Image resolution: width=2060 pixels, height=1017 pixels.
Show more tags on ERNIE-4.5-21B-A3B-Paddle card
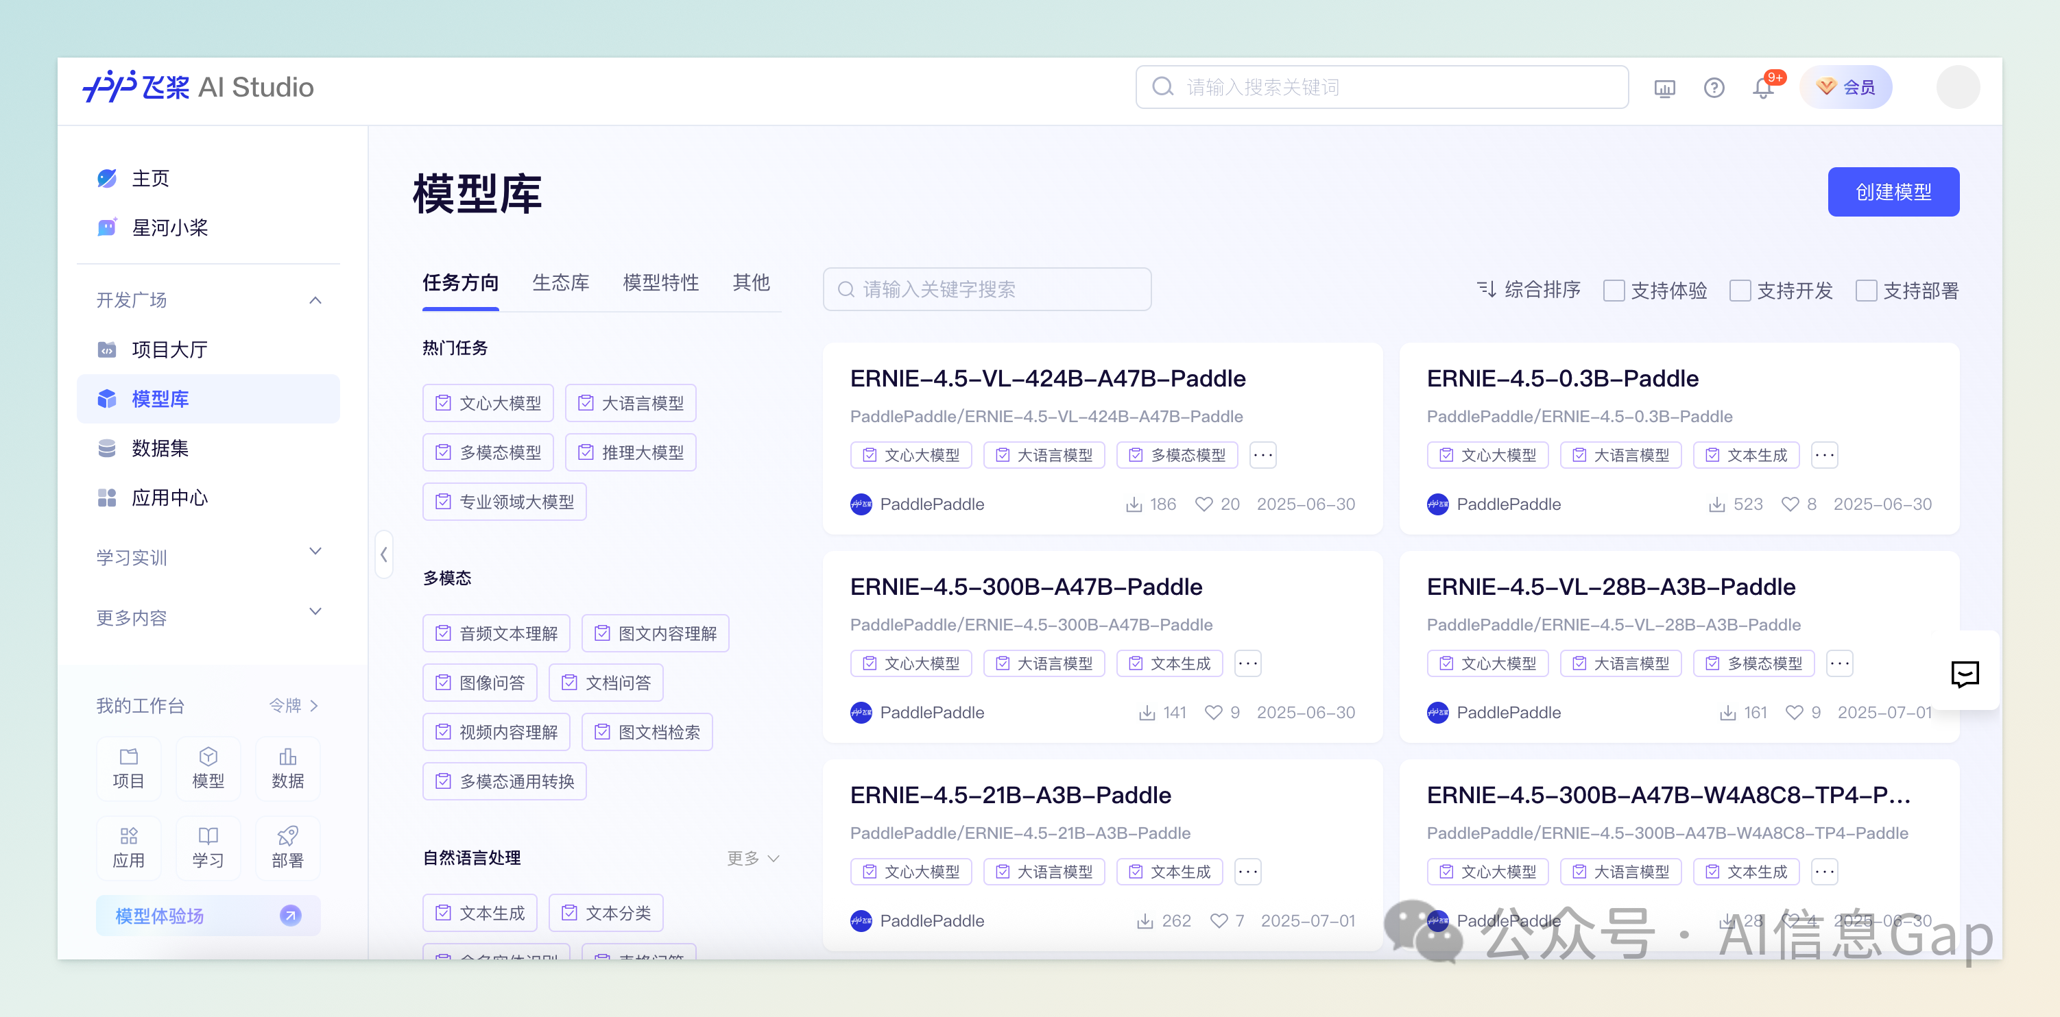coord(1247,872)
